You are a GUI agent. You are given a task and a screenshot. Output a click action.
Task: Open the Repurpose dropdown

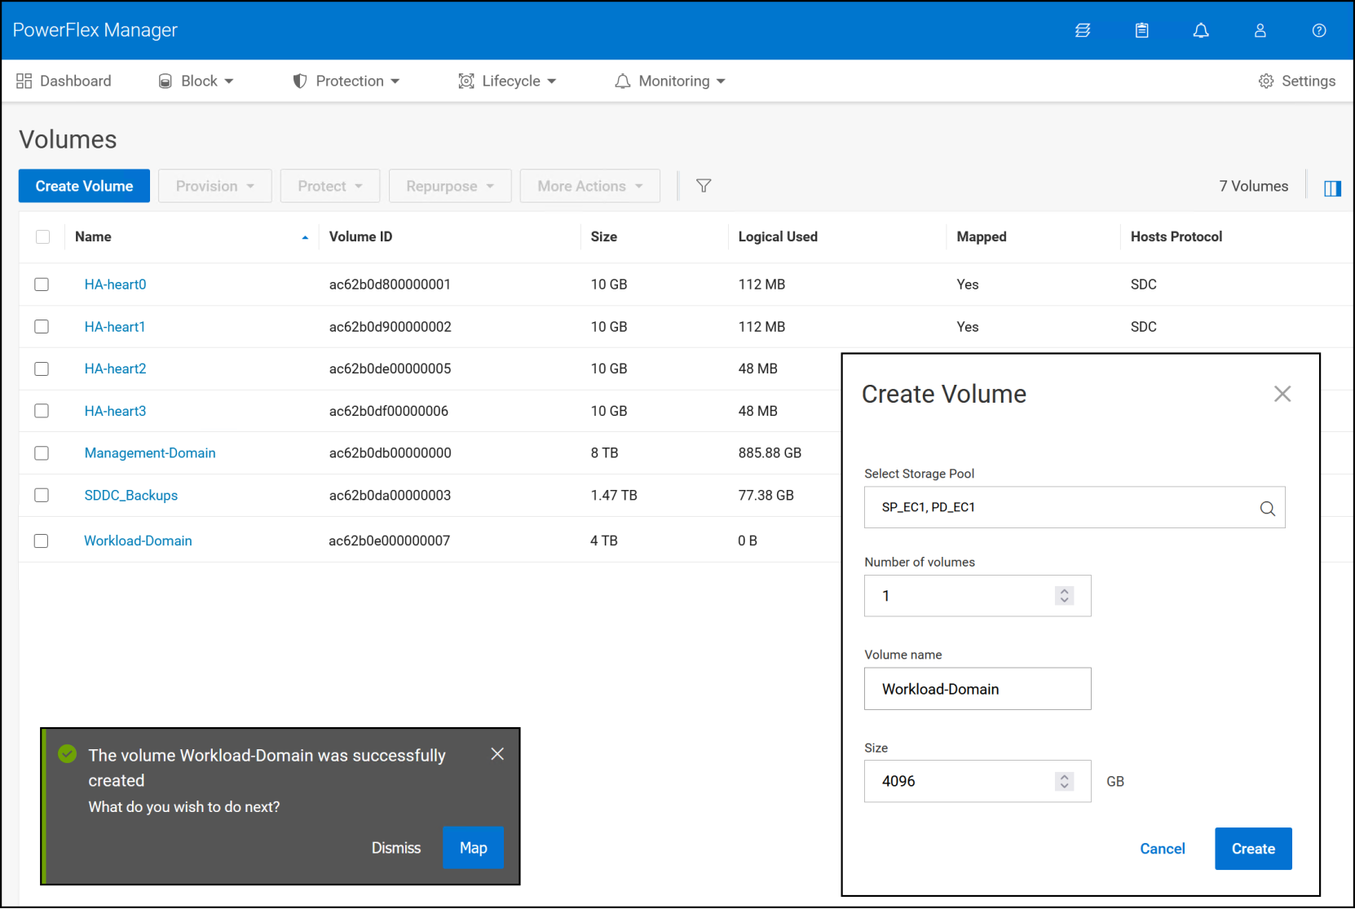(450, 186)
